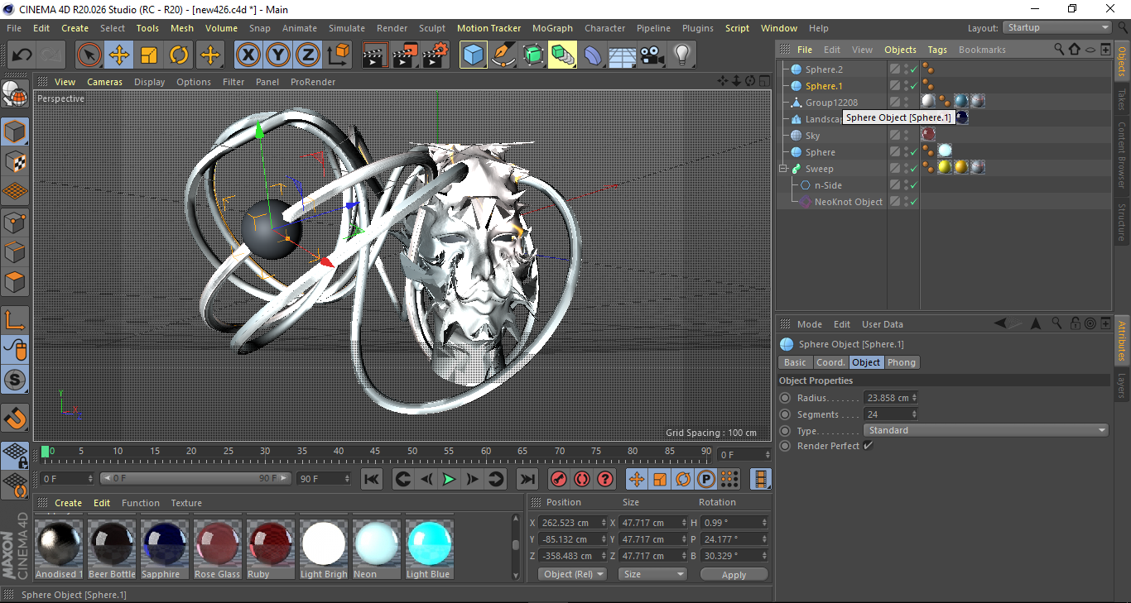Step the Radius value spinner
The width and height of the screenshot is (1131, 603).
click(x=914, y=398)
